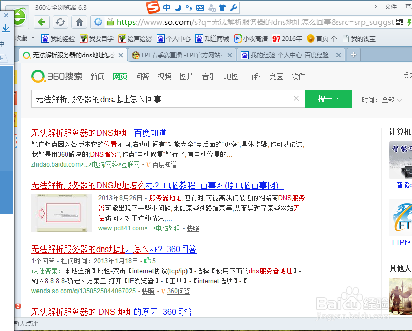This screenshot has height=331, width=412.
Task: Switch the input method to 中 Chinese mode
Action: pyautogui.click(x=168, y=7)
